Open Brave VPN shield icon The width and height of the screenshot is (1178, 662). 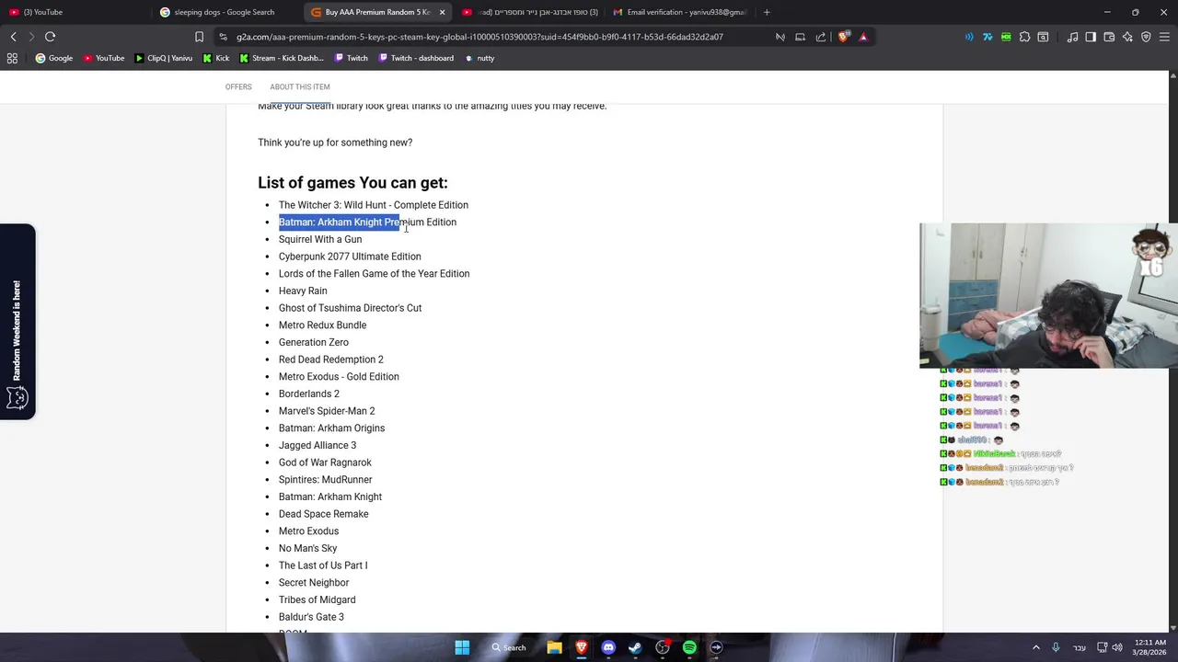click(1146, 37)
